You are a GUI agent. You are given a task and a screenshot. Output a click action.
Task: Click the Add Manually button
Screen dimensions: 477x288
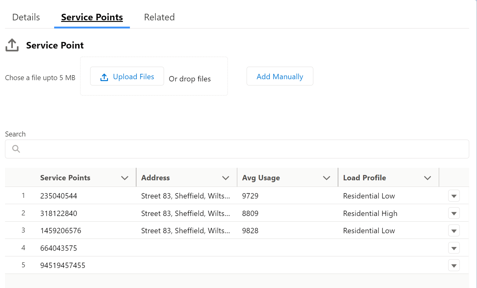coord(280,76)
